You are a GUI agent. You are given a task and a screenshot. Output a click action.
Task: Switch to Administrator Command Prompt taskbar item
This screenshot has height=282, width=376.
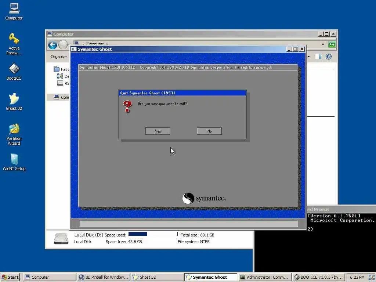(x=265, y=277)
